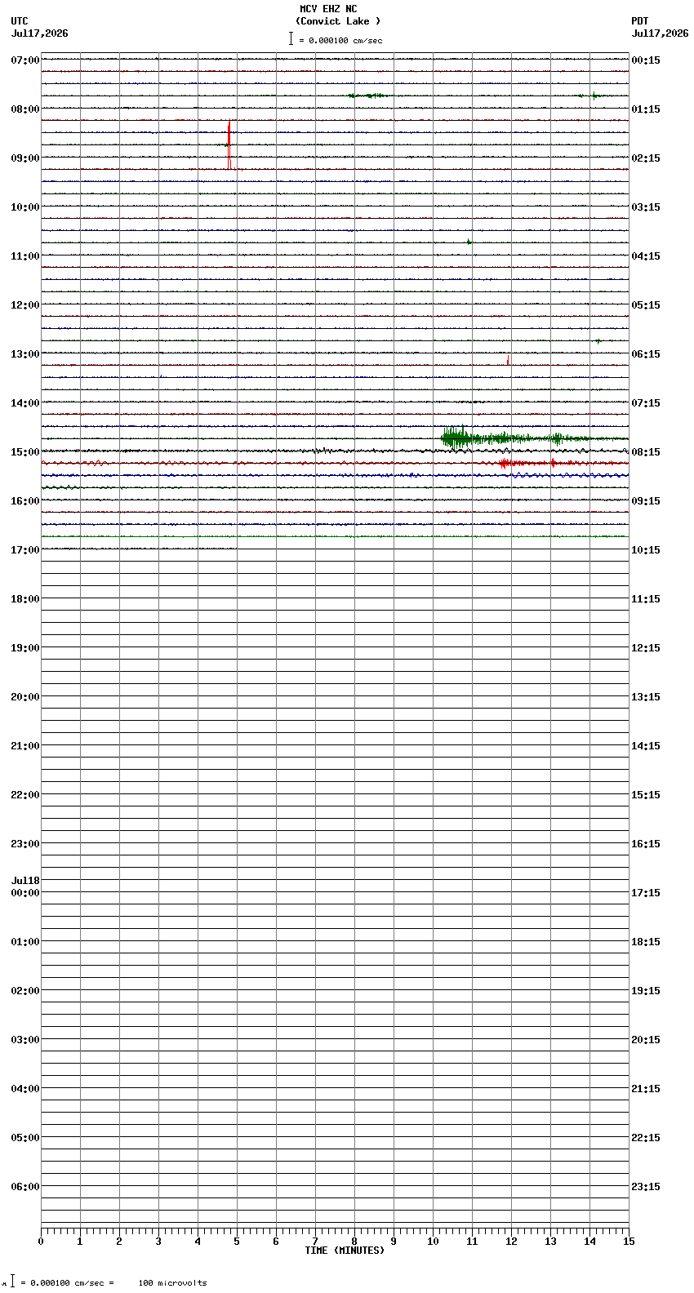Click the '14:00' UTC row label
The height and width of the screenshot is (1293, 694).
(x=25, y=403)
